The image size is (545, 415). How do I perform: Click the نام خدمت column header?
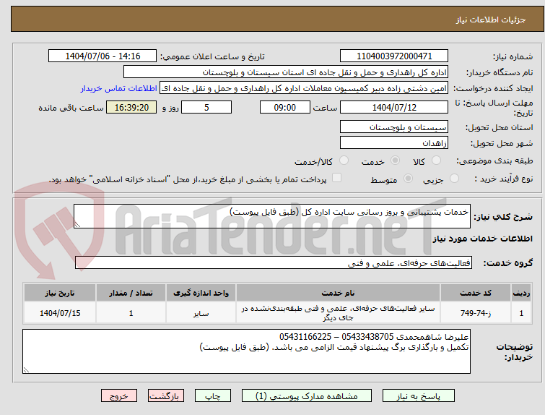[339, 293]
